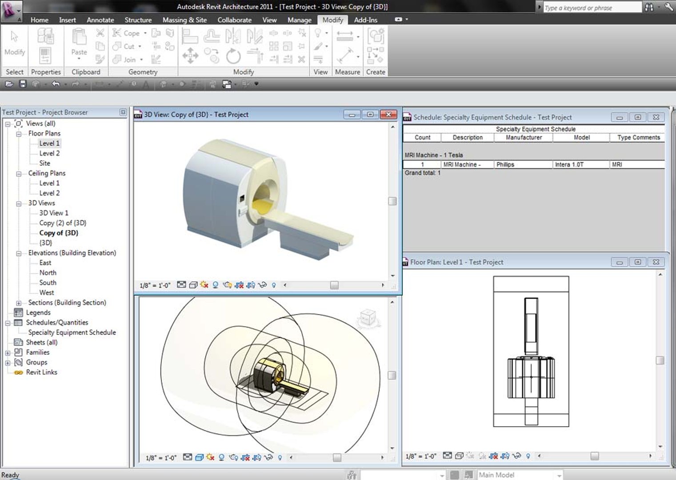Image resolution: width=676 pixels, height=480 pixels.
Task: Click the Undo arrow in quick access toolbar
Action: tap(56, 84)
